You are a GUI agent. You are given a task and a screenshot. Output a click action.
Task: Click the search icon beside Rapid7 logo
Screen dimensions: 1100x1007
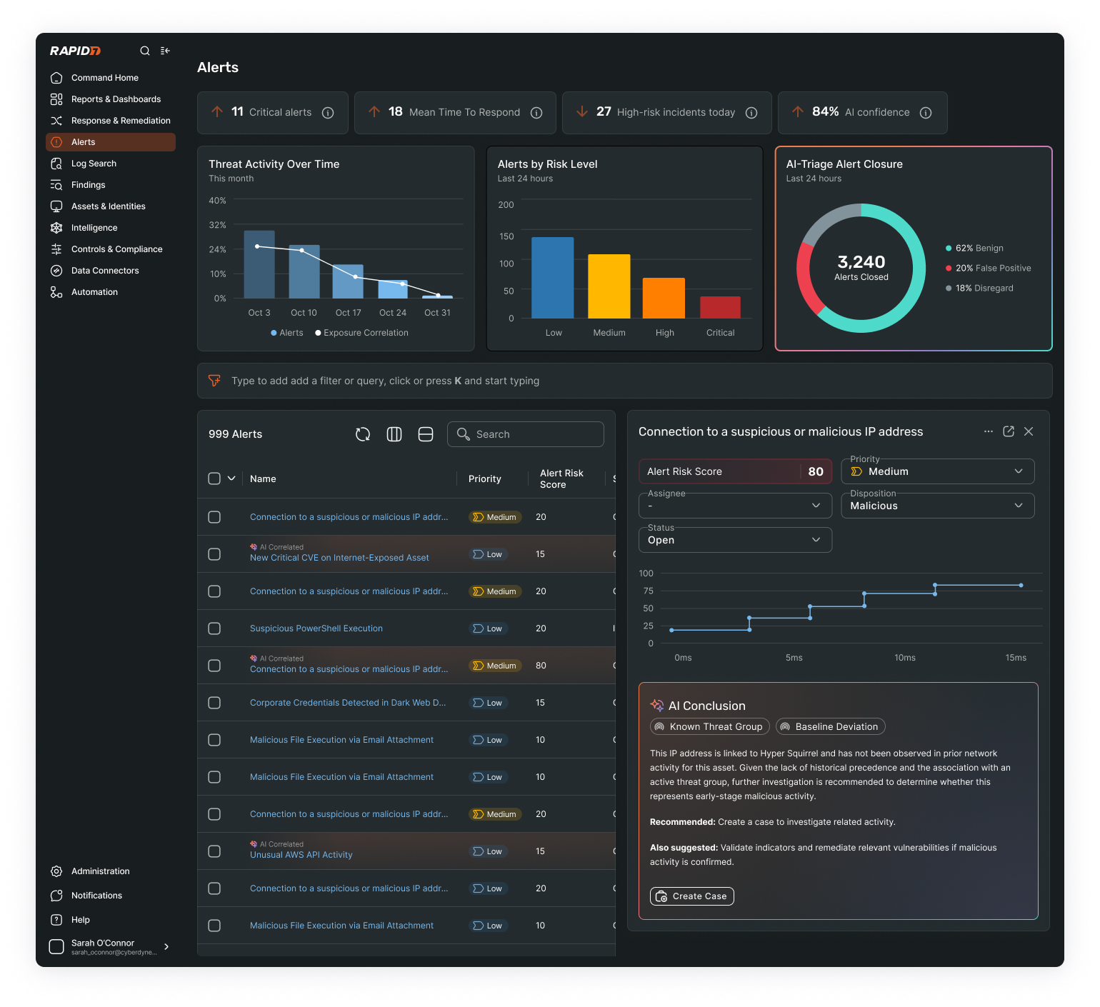(145, 51)
